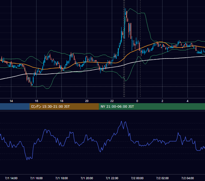Click the 2 hour axis label
This screenshot has height=181, width=205.
pos(162,101)
